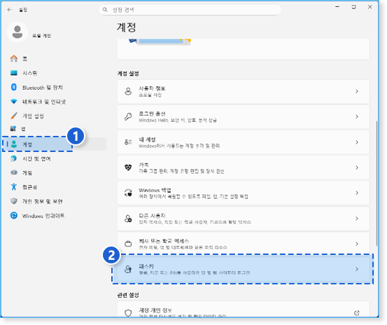Click account privacy shield icon
This screenshot has width=387, height=325.
pyautogui.click(x=128, y=313)
